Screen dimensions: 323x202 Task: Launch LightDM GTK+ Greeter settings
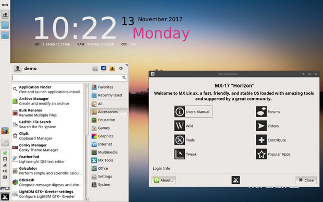coord(47,194)
